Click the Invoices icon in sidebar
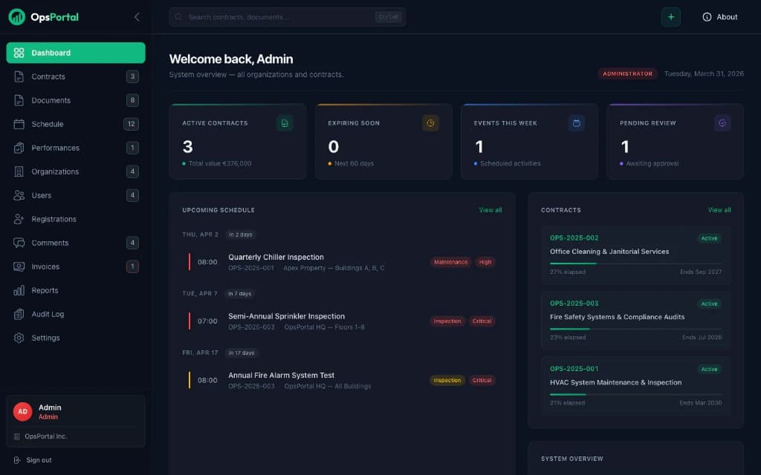This screenshot has width=761, height=475. click(19, 266)
